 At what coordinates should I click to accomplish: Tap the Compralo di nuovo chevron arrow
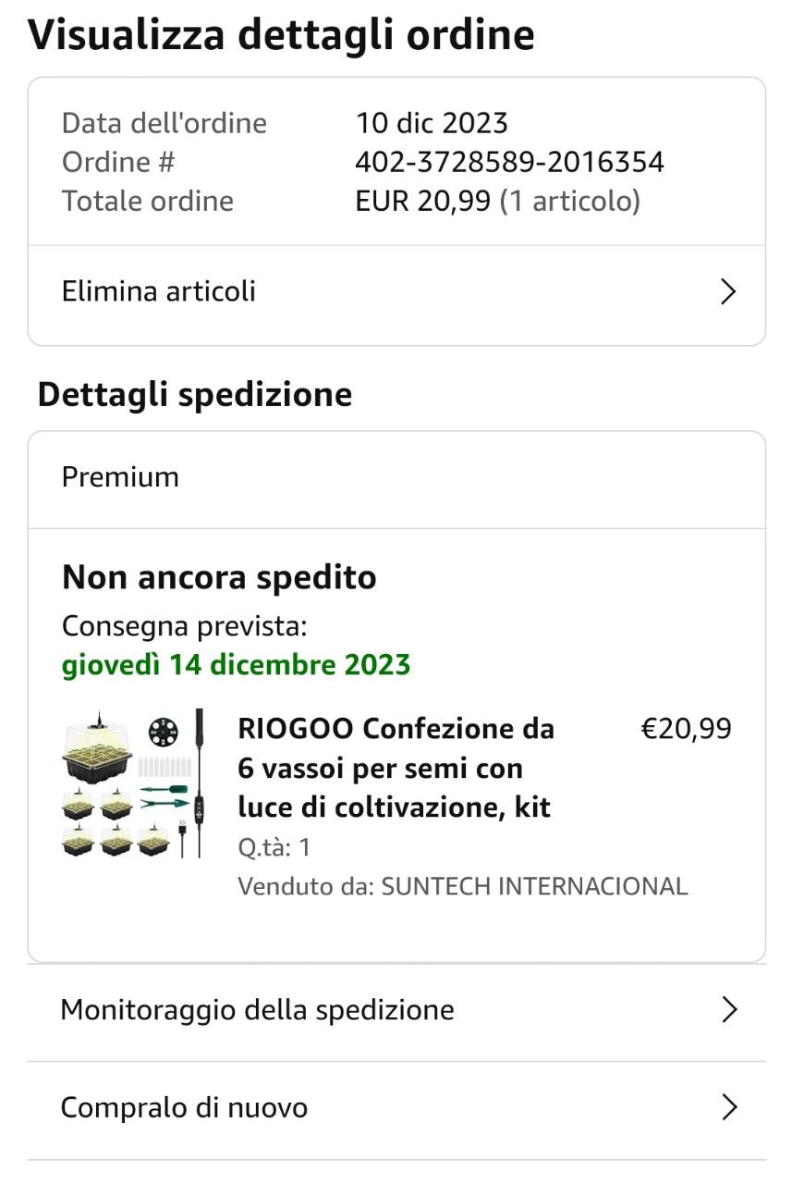pos(728,1107)
